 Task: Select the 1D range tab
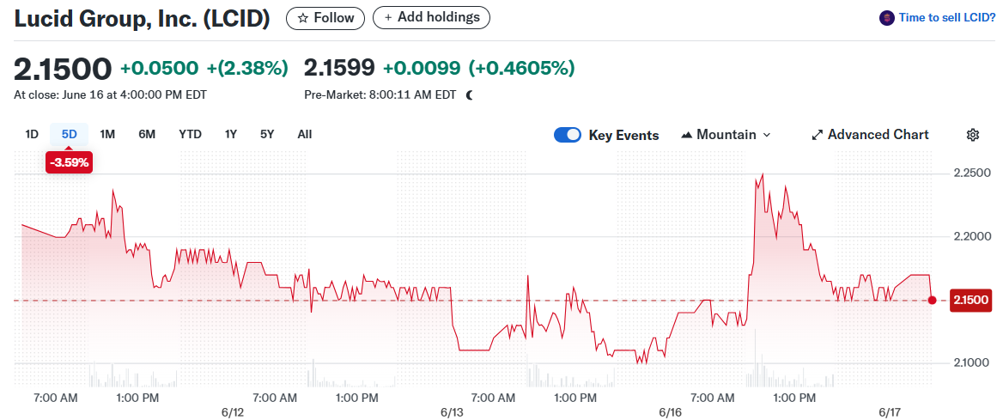tap(32, 134)
